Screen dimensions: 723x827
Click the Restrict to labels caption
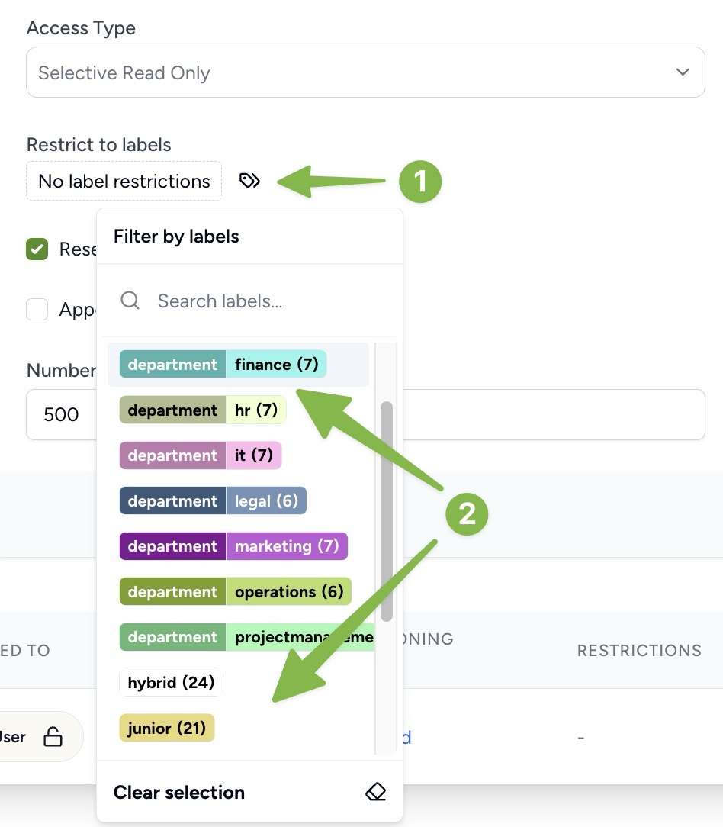point(98,144)
